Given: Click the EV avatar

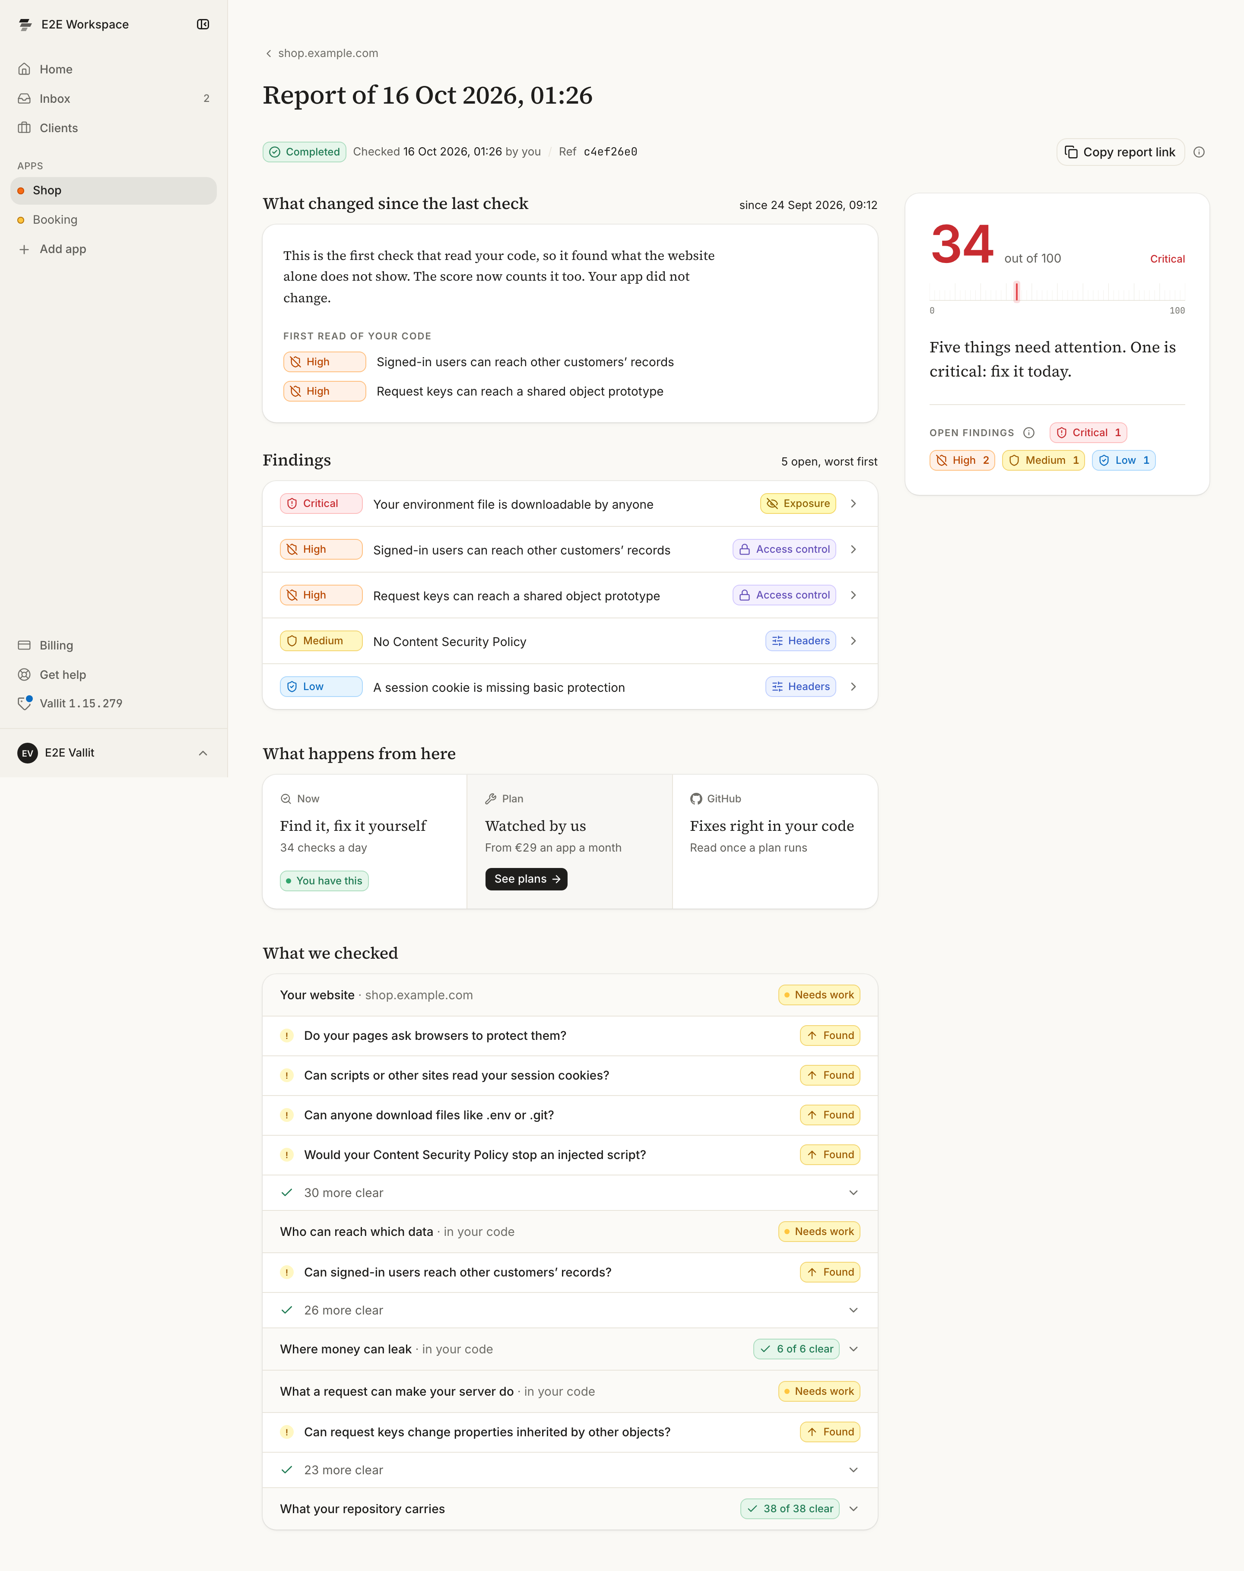Looking at the screenshot, I should pos(28,754).
